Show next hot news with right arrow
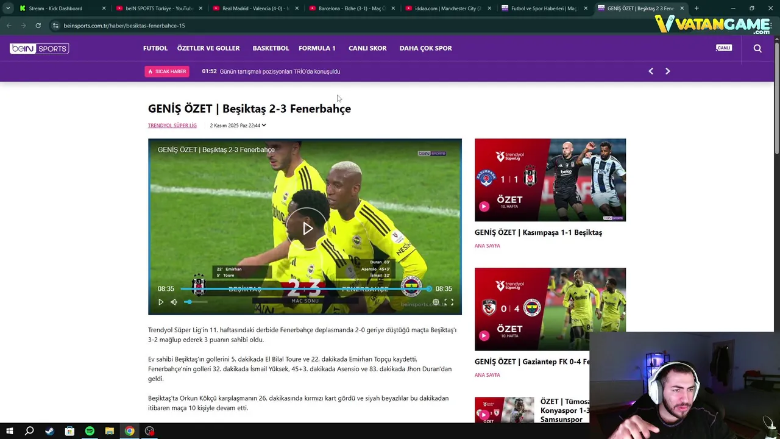 click(667, 71)
